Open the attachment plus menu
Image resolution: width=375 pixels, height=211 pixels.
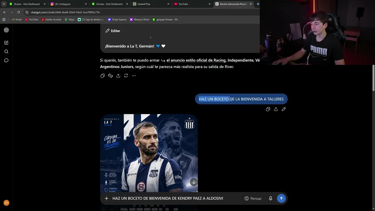coord(106,198)
